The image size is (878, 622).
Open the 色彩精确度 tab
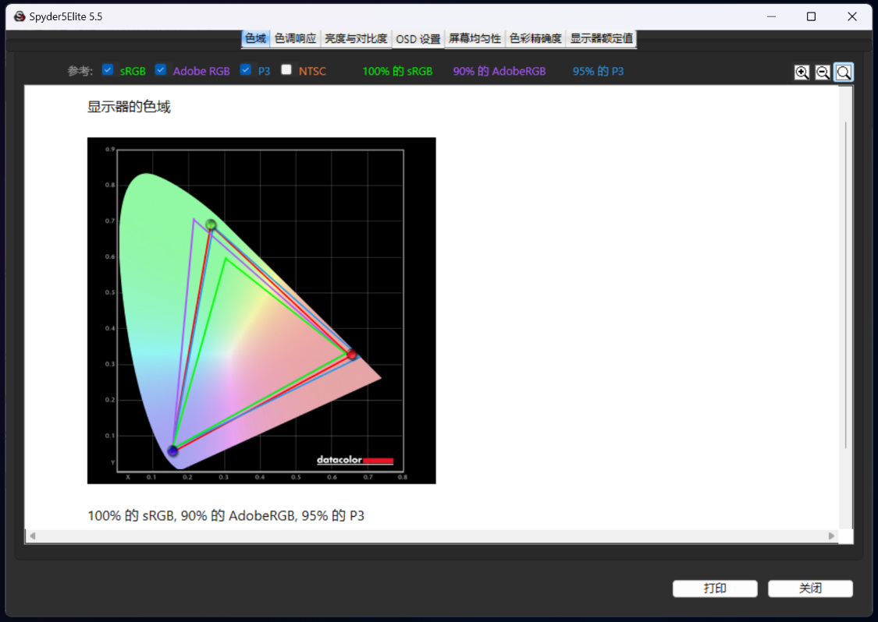click(x=535, y=39)
